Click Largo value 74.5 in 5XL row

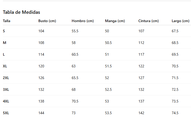point(175,113)
